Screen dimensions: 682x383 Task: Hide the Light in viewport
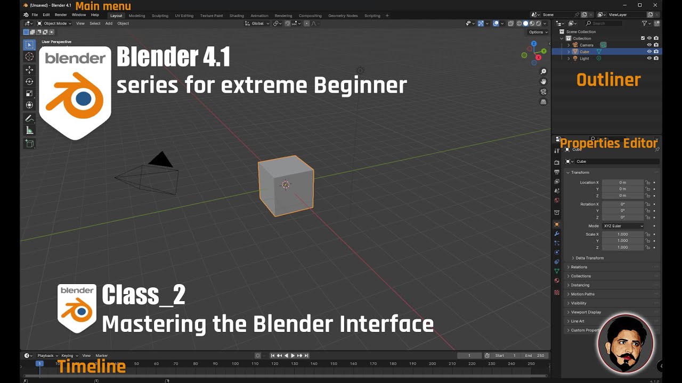(649, 59)
